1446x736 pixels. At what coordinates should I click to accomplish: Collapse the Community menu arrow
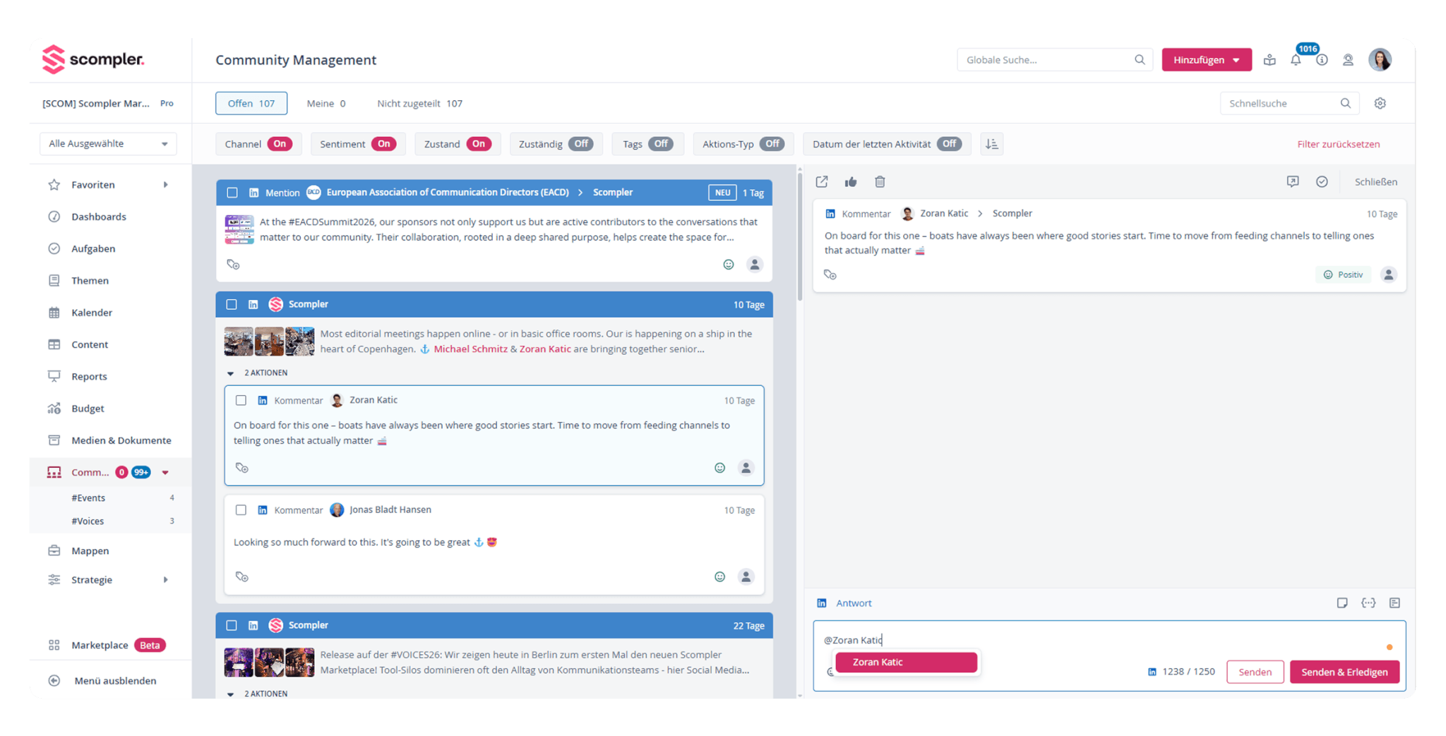[x=165, y=473]
